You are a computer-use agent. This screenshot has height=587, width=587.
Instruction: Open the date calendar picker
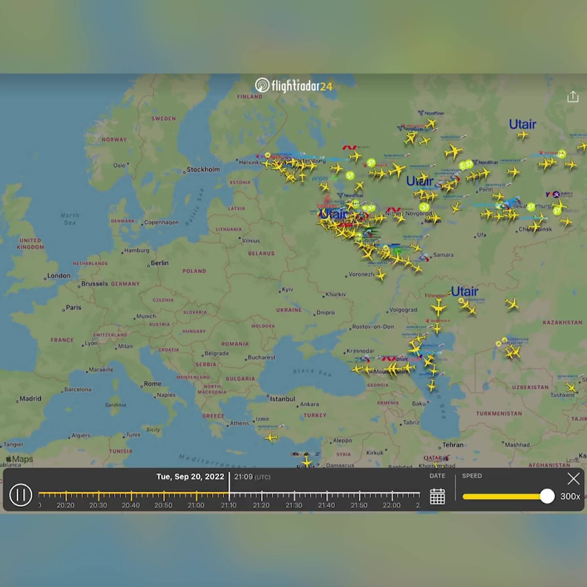(x=437, y=497)
